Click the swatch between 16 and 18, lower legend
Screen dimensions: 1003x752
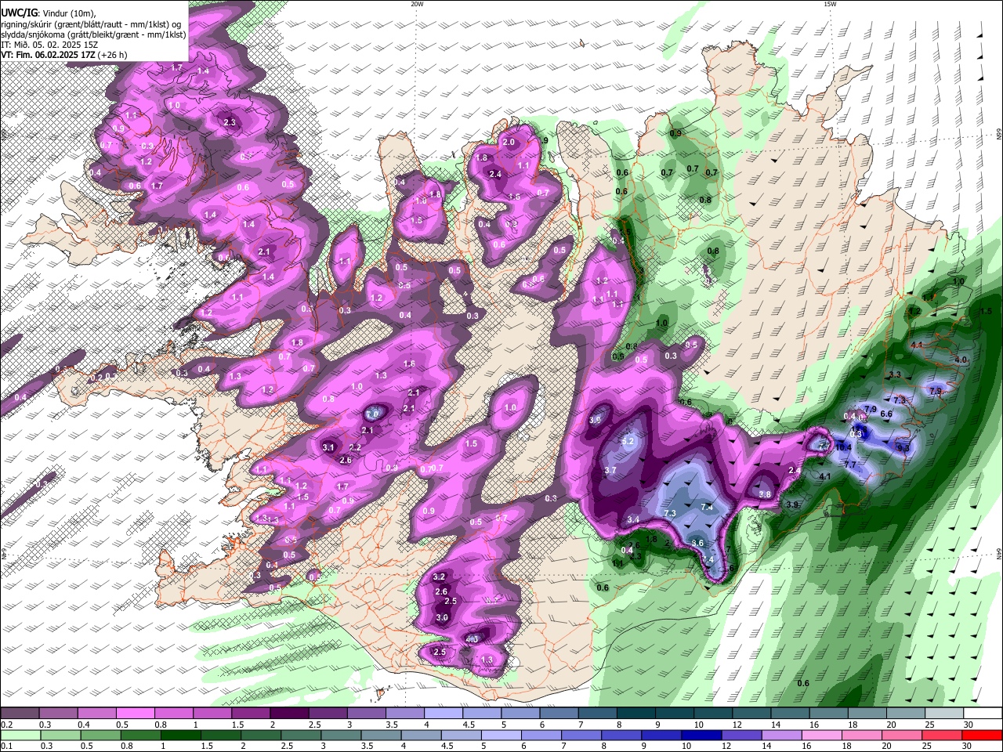[822, 736]
